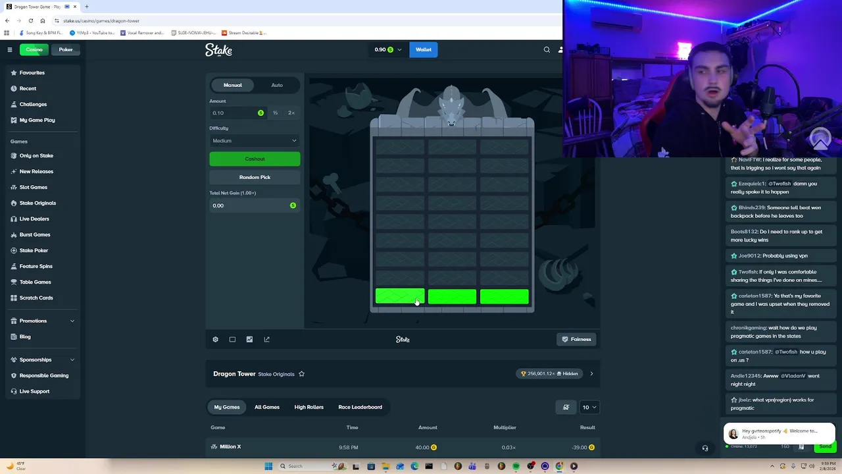The height and width of the screenshot is (474, 842).
Task: Open the Difficulty Medium dropdown
Action: tap(255, 140)
